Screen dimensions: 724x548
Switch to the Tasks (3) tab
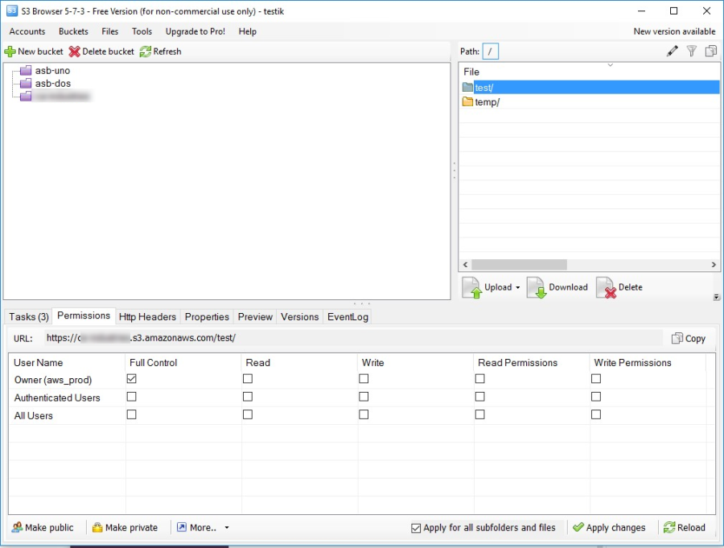point(29,316)
